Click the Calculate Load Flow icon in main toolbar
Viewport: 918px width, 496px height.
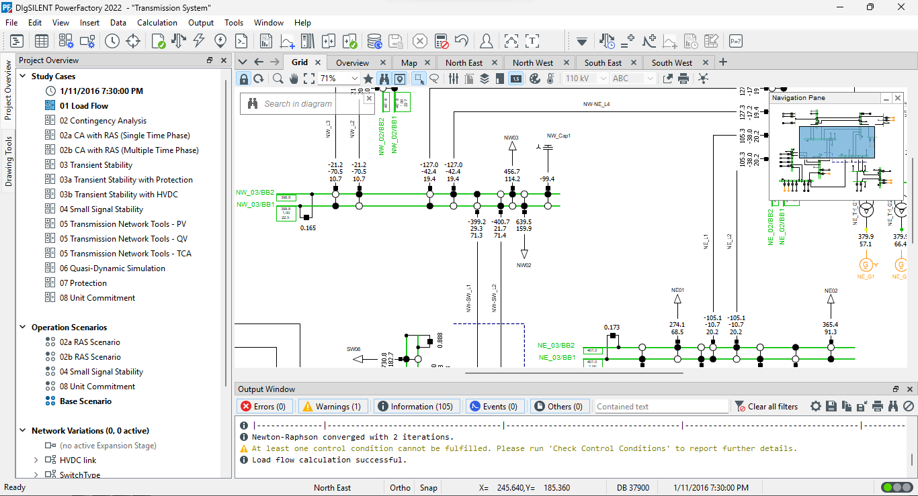pyautogui.click(x=179, y=41)
